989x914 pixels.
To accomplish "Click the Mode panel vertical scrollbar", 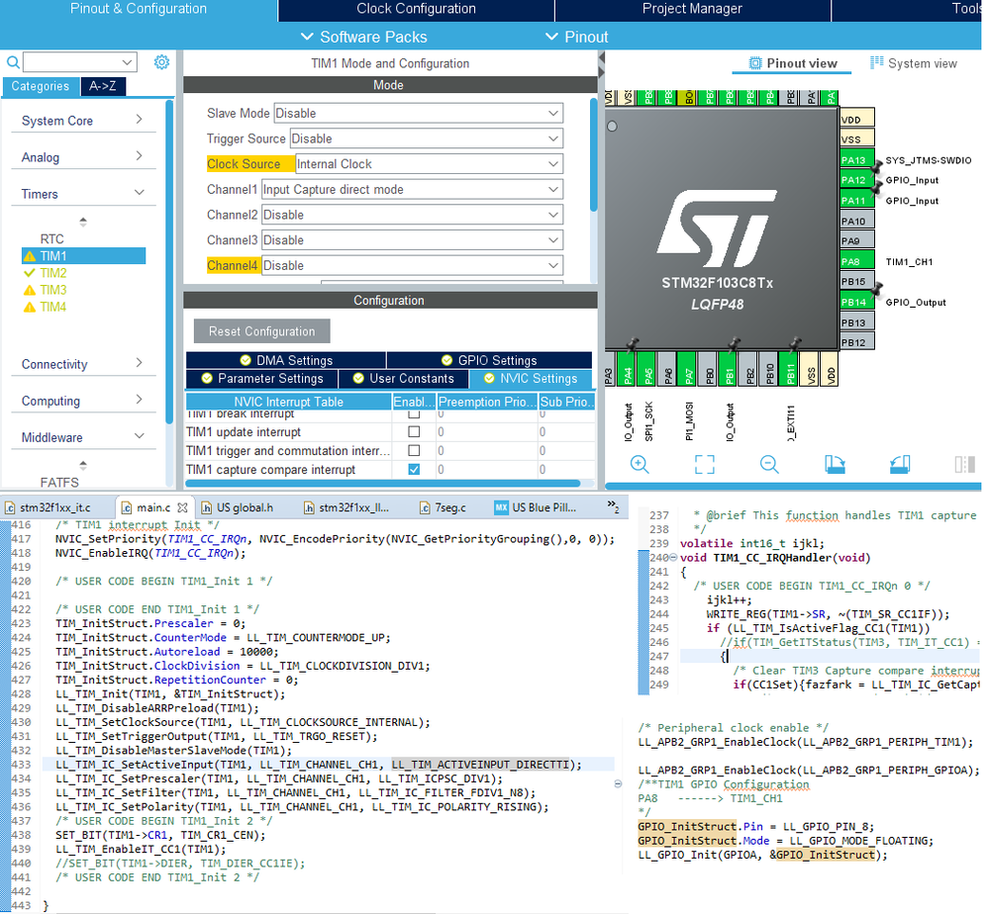I will tap(593, 154).
